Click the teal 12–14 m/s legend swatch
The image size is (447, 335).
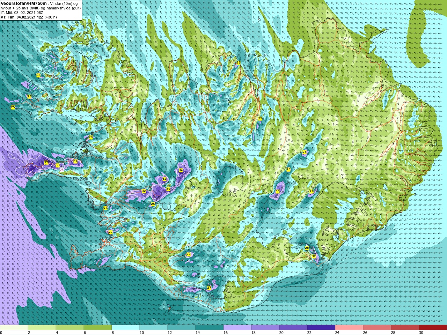182,328
